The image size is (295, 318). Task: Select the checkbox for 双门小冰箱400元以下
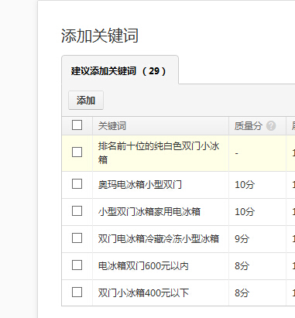coord(77,292)
